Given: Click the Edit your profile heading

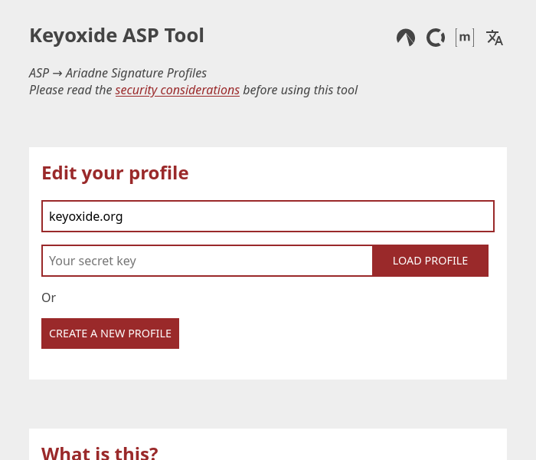Looking at the screenshot, I should [x=115, y=172].
